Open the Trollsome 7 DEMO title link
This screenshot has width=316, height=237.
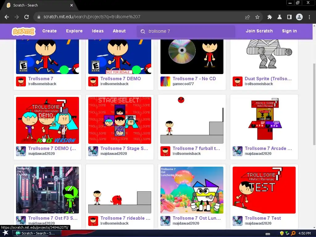click(121, 79)
